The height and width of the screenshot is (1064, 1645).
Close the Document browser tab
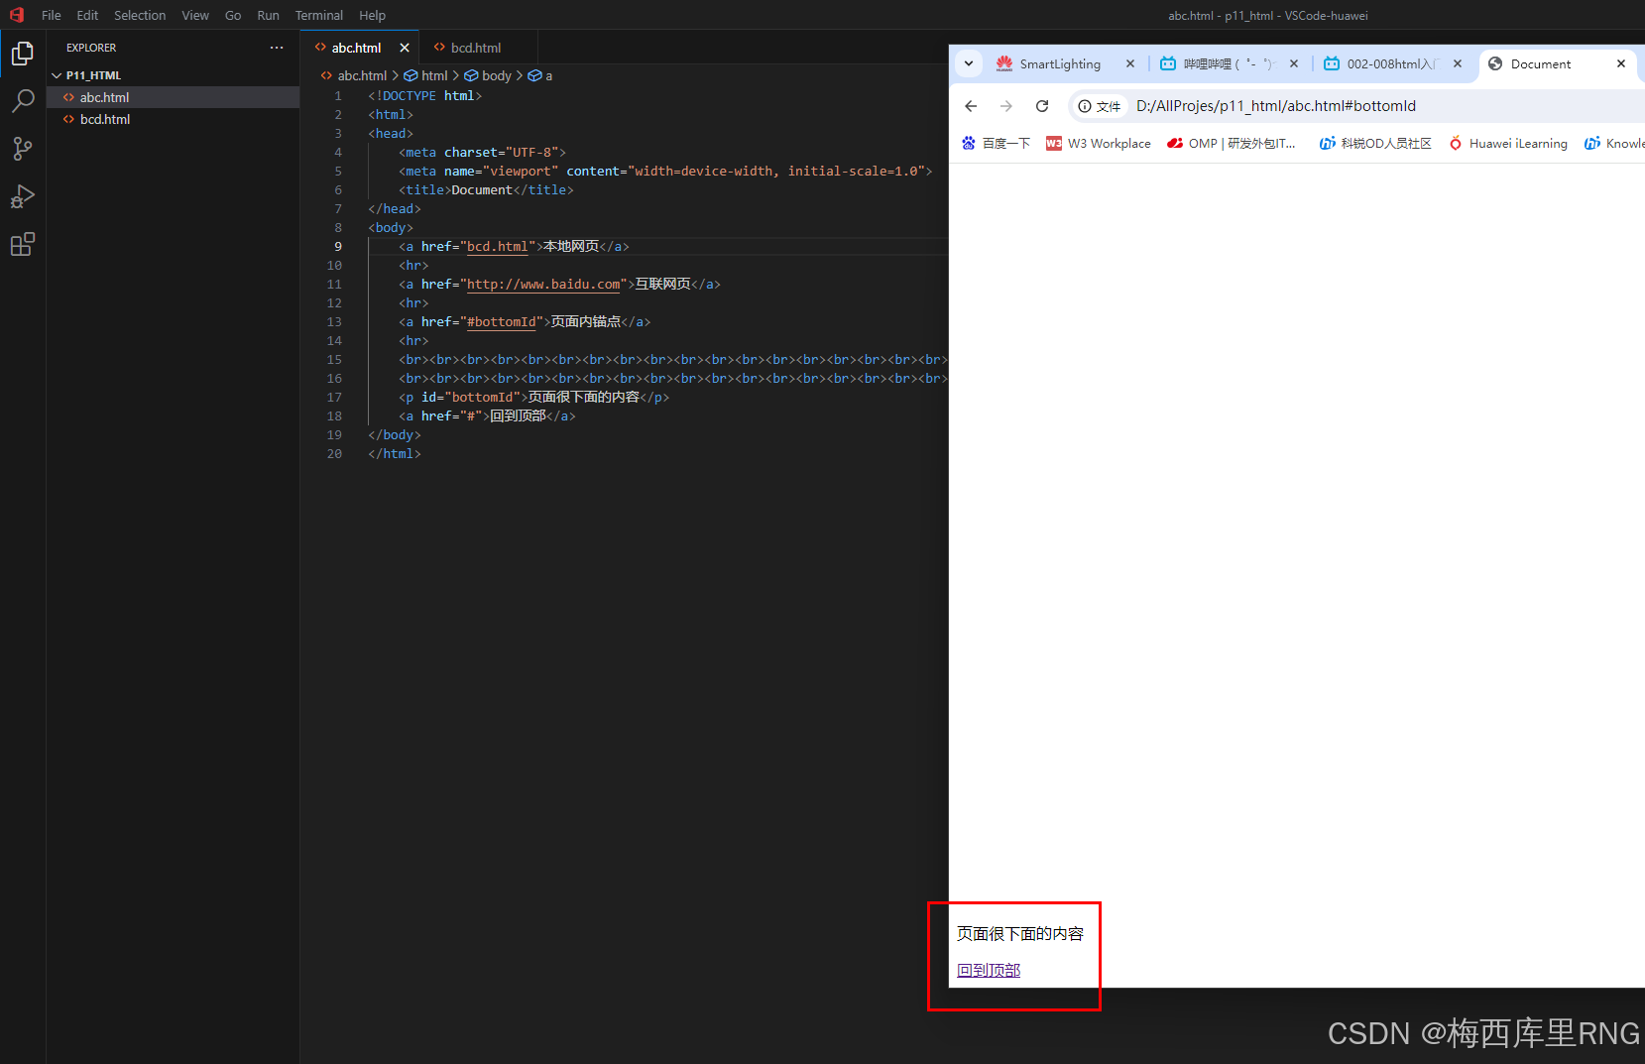(x=1621, y=63)
